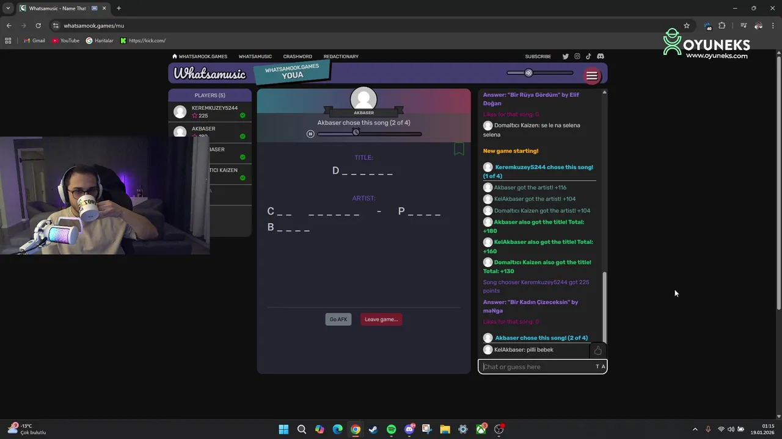Image resolution: width=782 pixels, height=439 pixels.
Task: Open Spotify from the taskbar
Action: click(x=391, y=429)
